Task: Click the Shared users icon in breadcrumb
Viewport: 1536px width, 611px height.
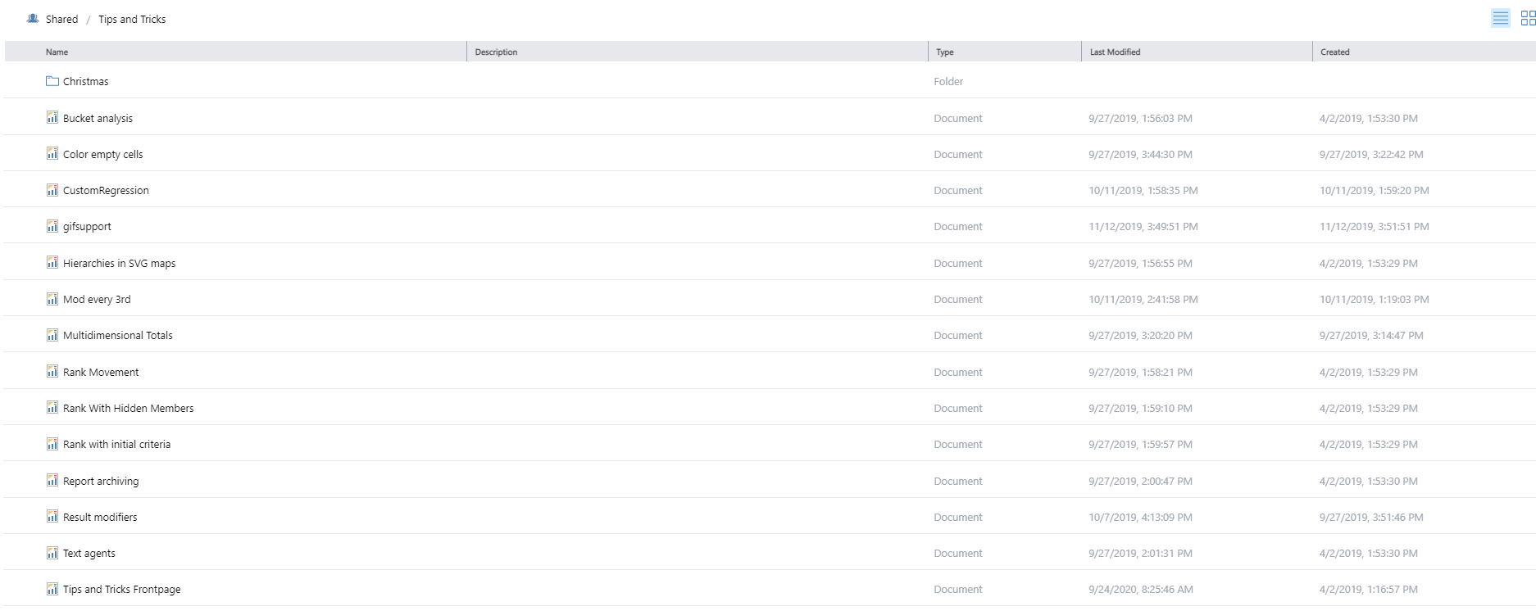Action: coord(33,18)
